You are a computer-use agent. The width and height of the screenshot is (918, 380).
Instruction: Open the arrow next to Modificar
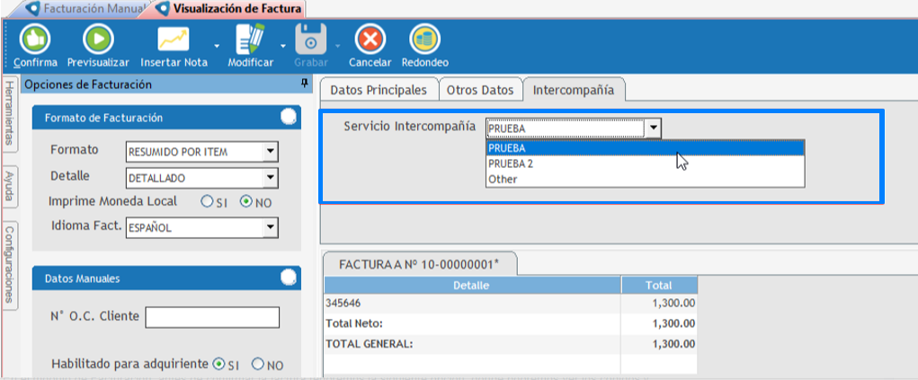(x=283, y=46)
